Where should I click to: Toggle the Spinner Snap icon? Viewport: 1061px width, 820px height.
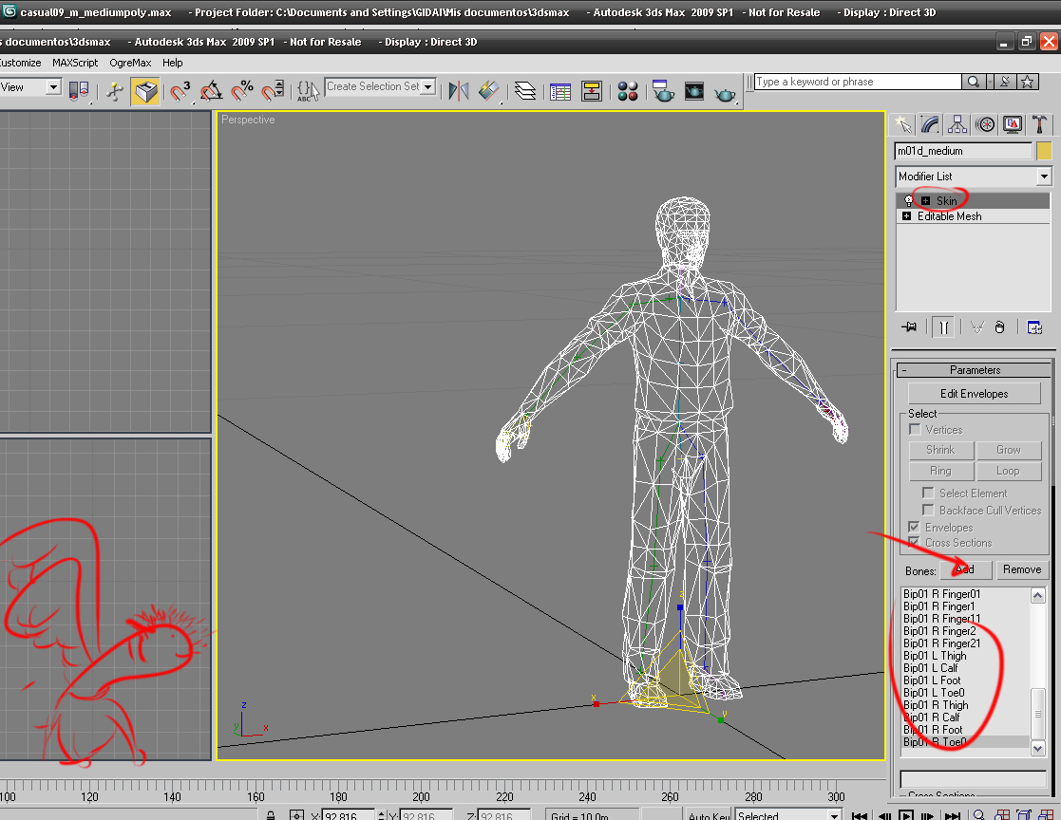(273, 91)
